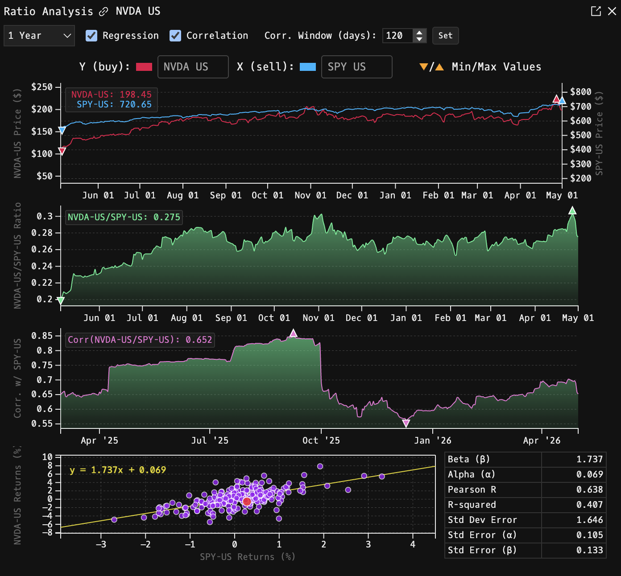Viewport: 621px width, 576px height.
Task: Toggle the Correlation checkbox
Action: [x=175, y=36]
